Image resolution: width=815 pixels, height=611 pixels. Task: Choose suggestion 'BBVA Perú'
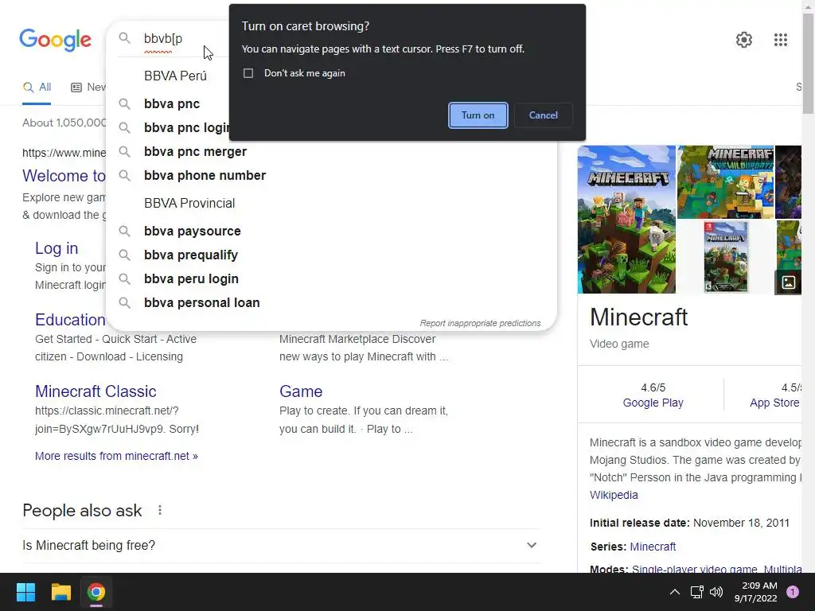click(175, 76)
